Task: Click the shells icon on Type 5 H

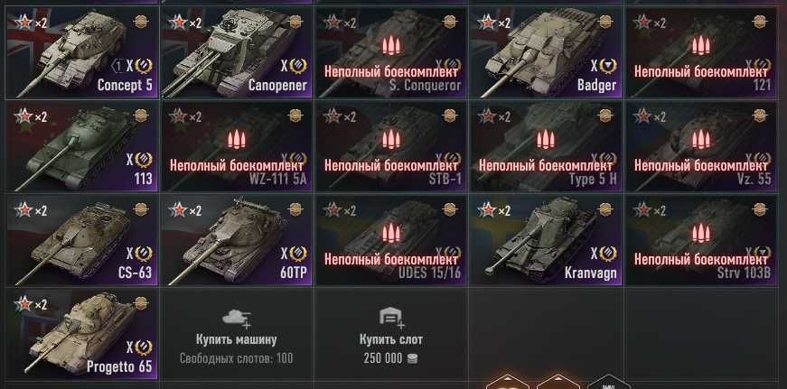Action: (x=546, y=140)
